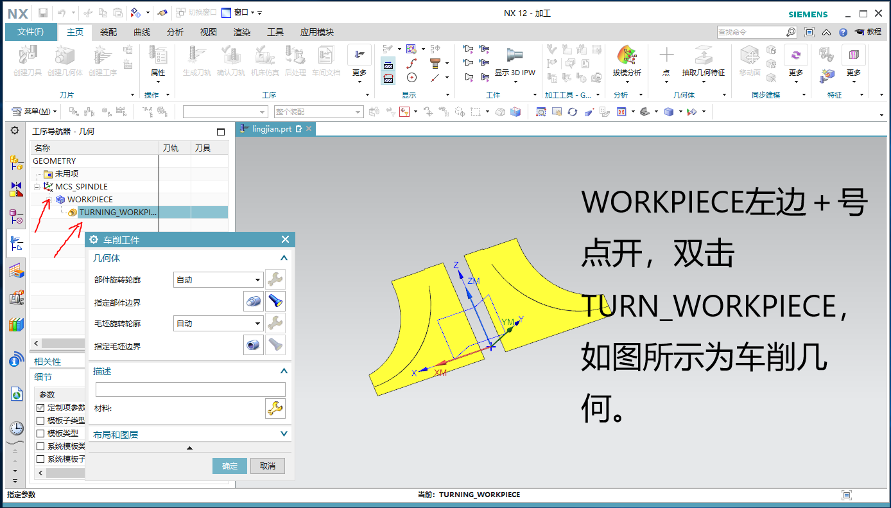Click the fullscreen toggle icon near search
The image size is (891, 508).
pos(809,32)
